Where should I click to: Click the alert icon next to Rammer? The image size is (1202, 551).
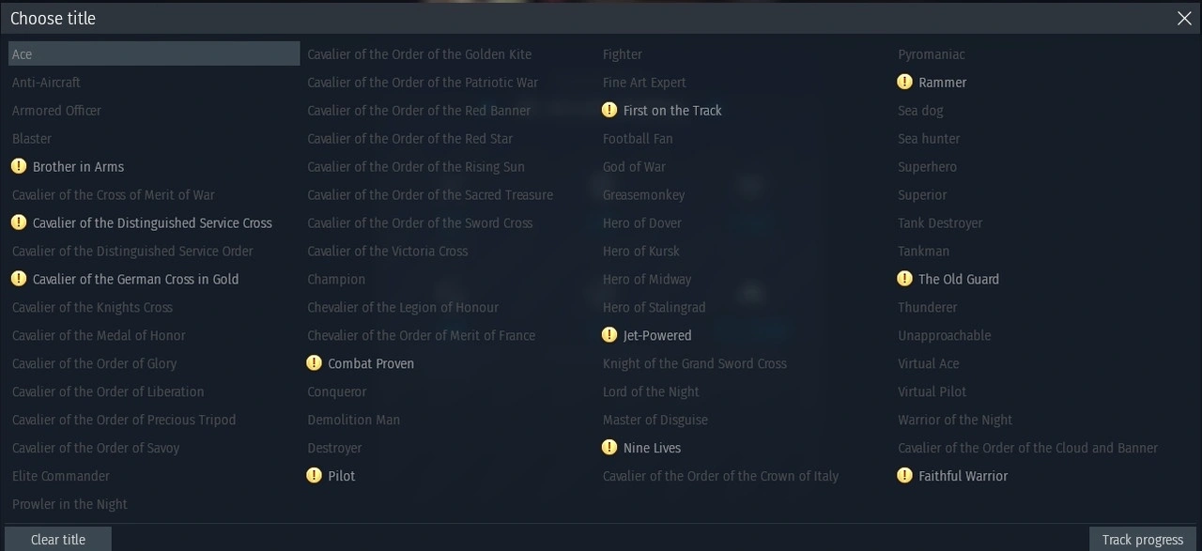click(904, 82)
